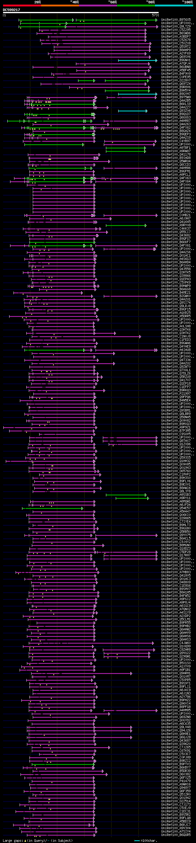Select hit label UniRef100_B6KLS9

click(x=176, y=104)
